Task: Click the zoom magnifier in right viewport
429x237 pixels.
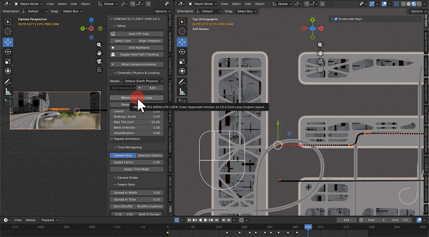Action: pos(320,45)
